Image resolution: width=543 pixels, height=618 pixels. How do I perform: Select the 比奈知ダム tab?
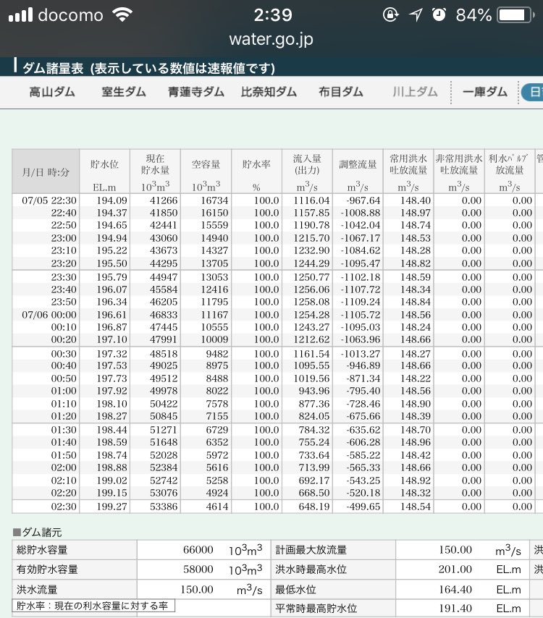(x=269, y=92)
